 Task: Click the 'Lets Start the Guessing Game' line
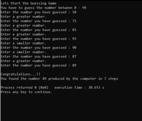tap(28, 3)
